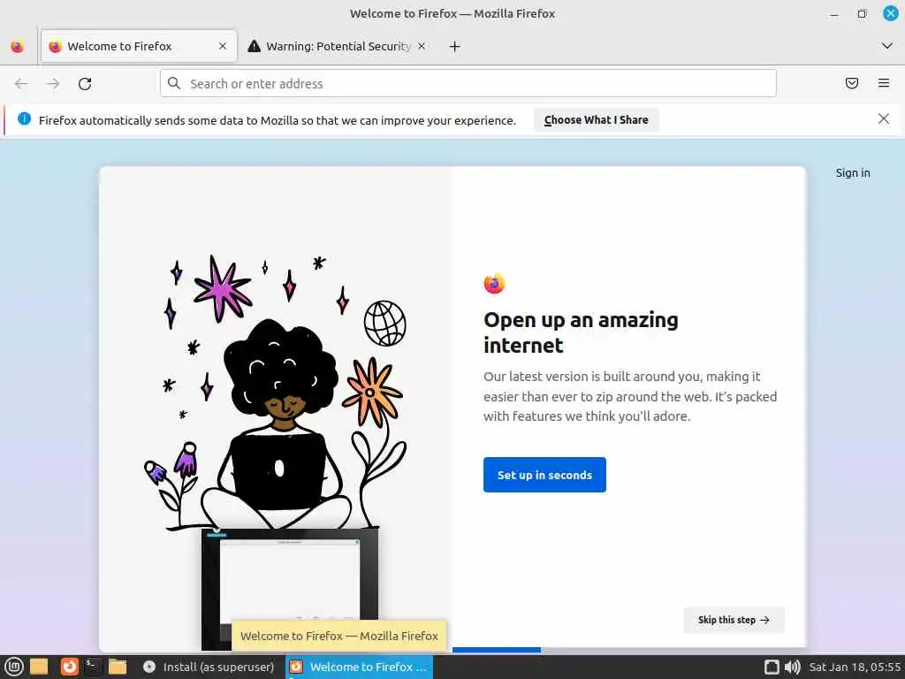The height and width of the screenshot is (679, 905).
Task: Close the Warning: Potential Security tab
Action: (422, 46)
